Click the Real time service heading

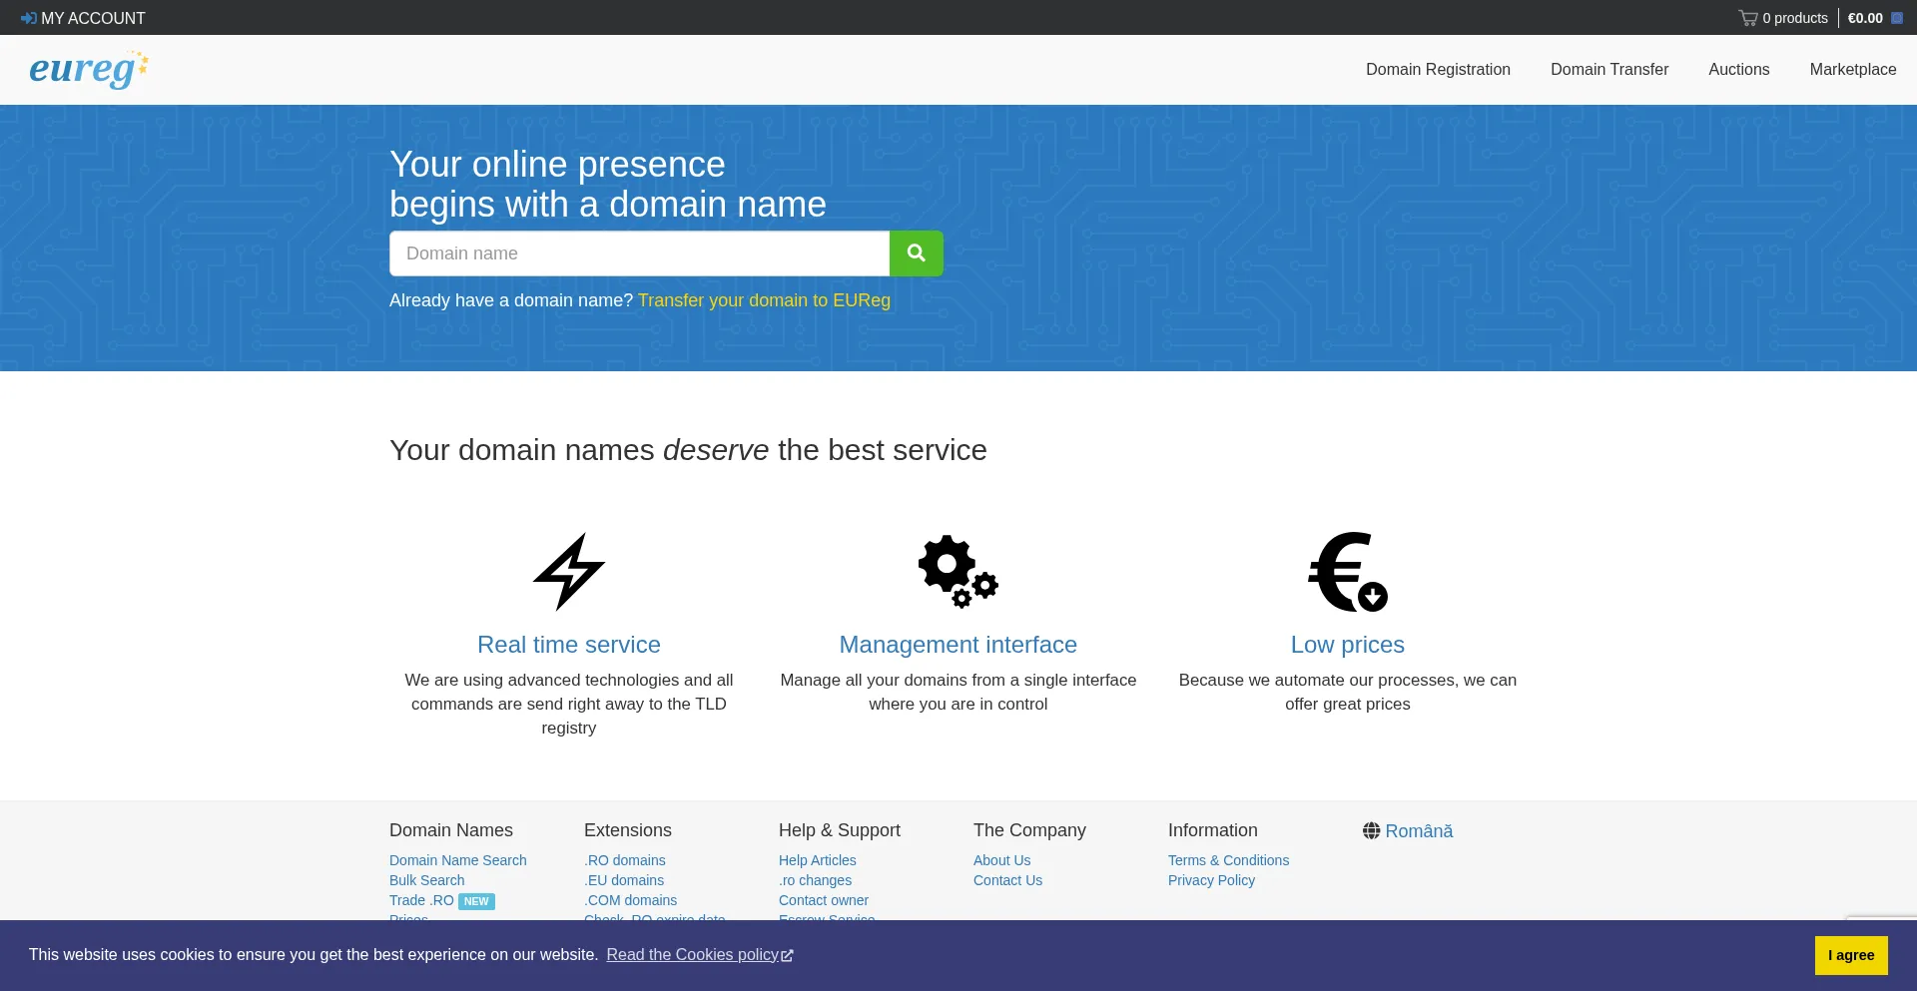point(569,645)
